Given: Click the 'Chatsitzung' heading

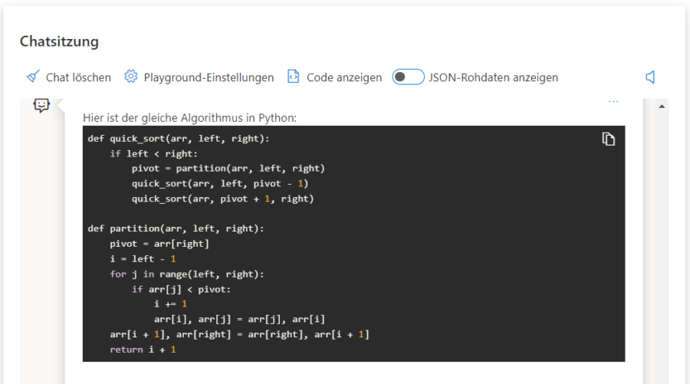Looking at the screenshot, I should (x=59, y=41).
